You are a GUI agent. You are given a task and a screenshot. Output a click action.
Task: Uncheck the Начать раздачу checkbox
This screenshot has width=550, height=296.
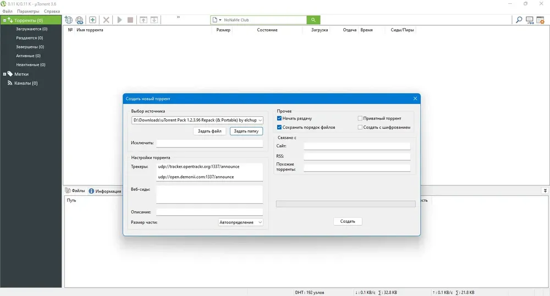point(279,118)
